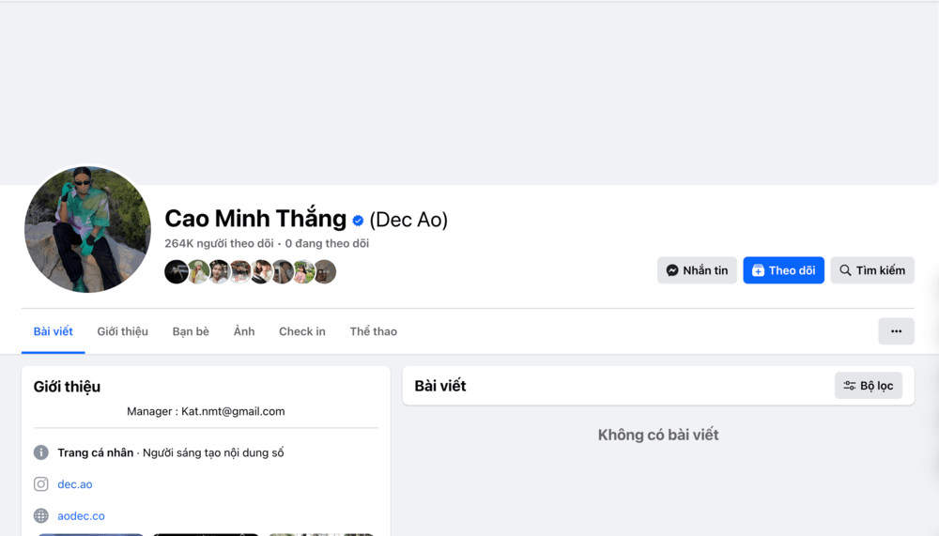Click the Tìm kiếm search button
This screenshot has width=939, height=536.
872,270
